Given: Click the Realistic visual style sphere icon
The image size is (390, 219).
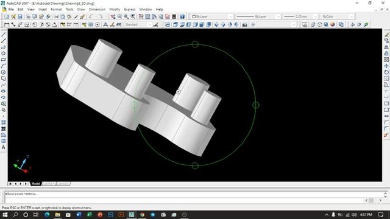Looking at the screenshot, I should click(333, 24).
